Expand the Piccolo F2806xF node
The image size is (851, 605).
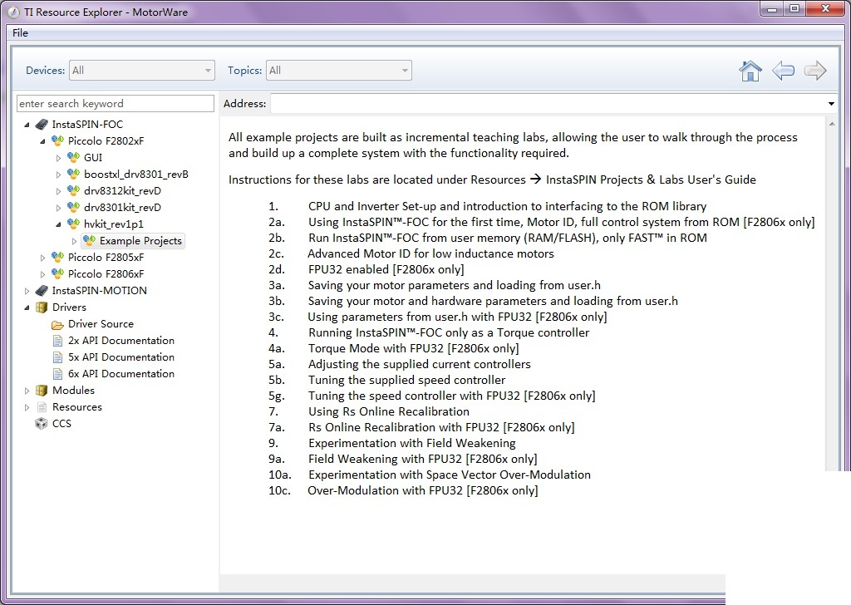pos(43,274)
